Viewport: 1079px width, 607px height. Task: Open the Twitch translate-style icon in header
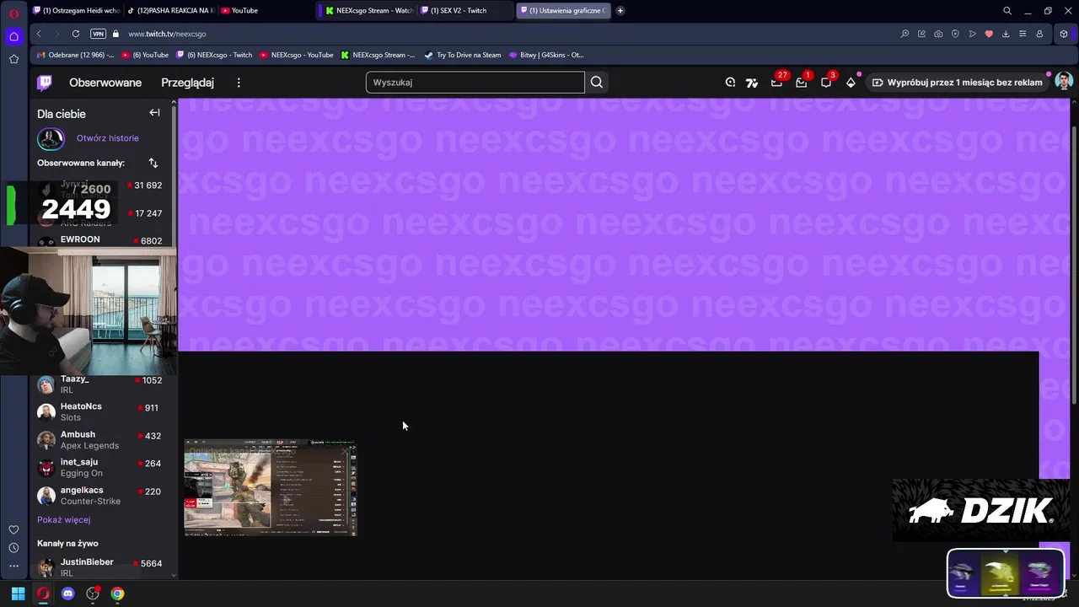[x=751, y=83]
